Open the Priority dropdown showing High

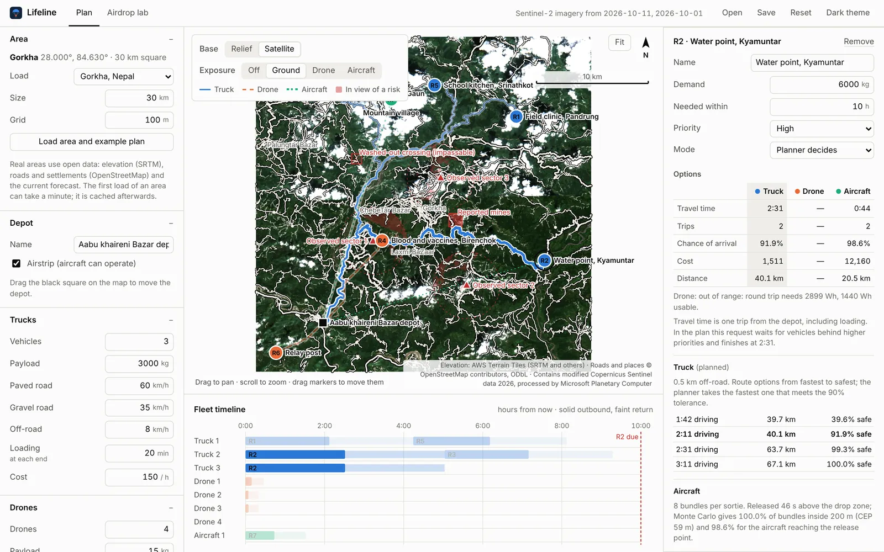(822, 129)
